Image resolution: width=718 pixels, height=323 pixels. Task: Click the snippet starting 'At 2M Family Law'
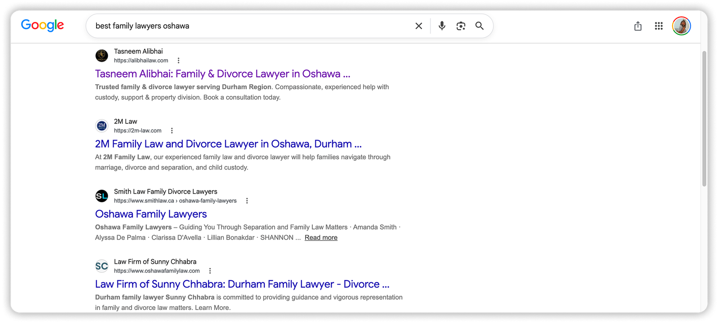pyautogui.click(x=243, y=162)
